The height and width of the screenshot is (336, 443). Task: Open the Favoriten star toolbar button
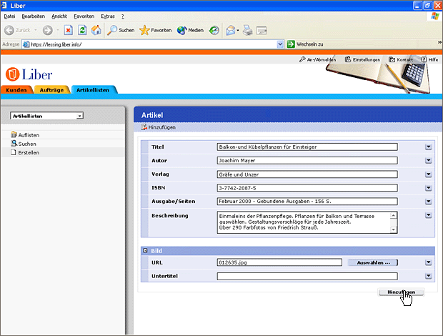pyautogui.click(x=155, y=30)
